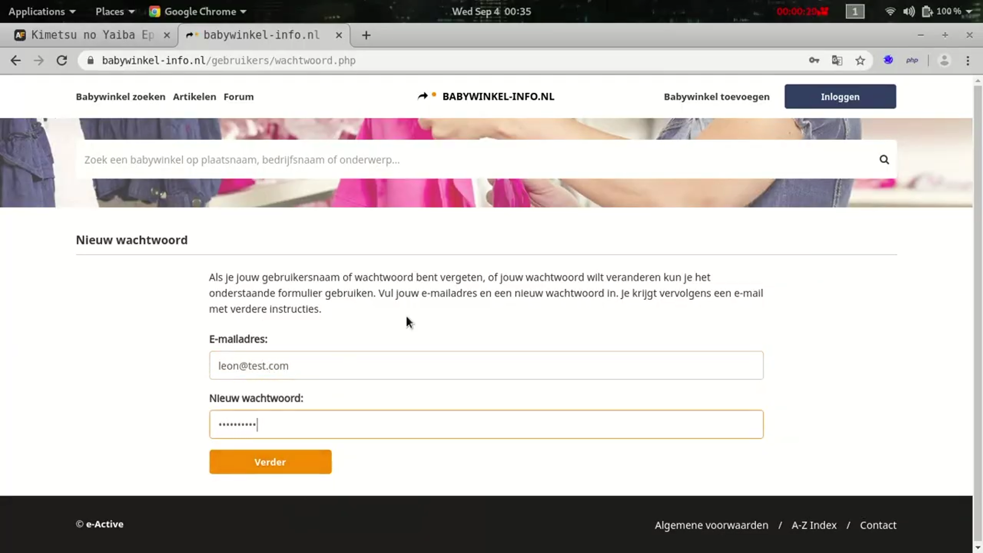
Task: Close the babywinkel-info.nl tab
Action: 339,35
